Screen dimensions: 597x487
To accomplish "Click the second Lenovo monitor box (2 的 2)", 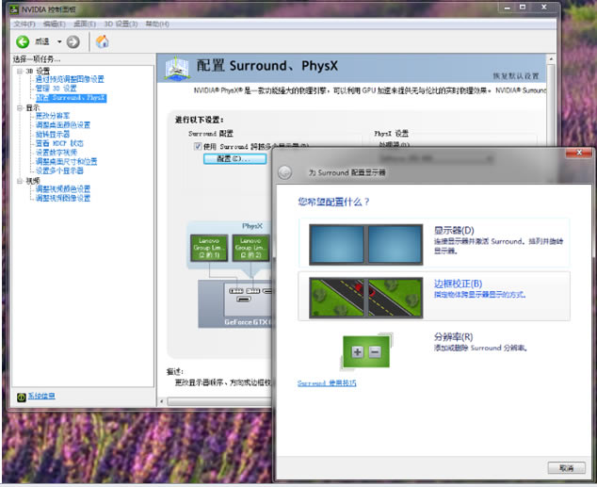I will (250, 248).
